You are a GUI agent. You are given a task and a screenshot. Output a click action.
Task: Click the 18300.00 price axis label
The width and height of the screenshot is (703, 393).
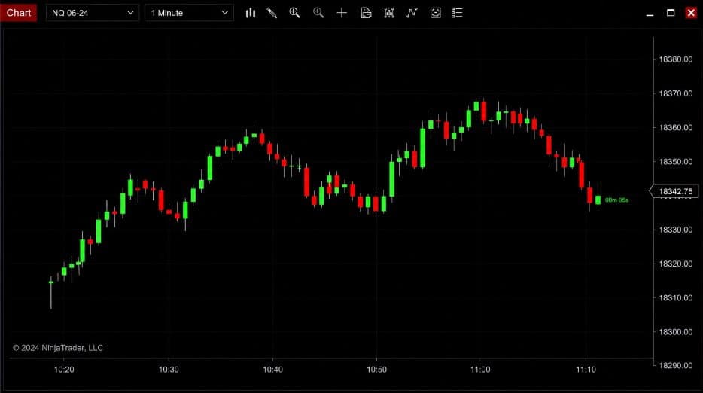click(x=675, y=332)
